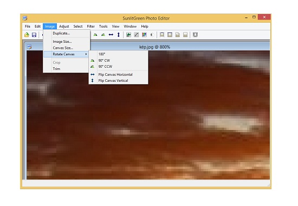This screenshot has width=298, height=206.
Task: Click the Flip Canvas Vertical arrow icon
Action: point(92,80)
